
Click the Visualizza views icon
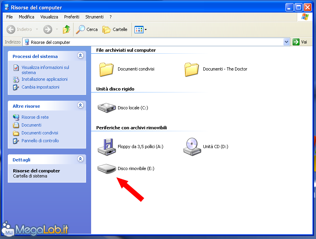(139, 30)
